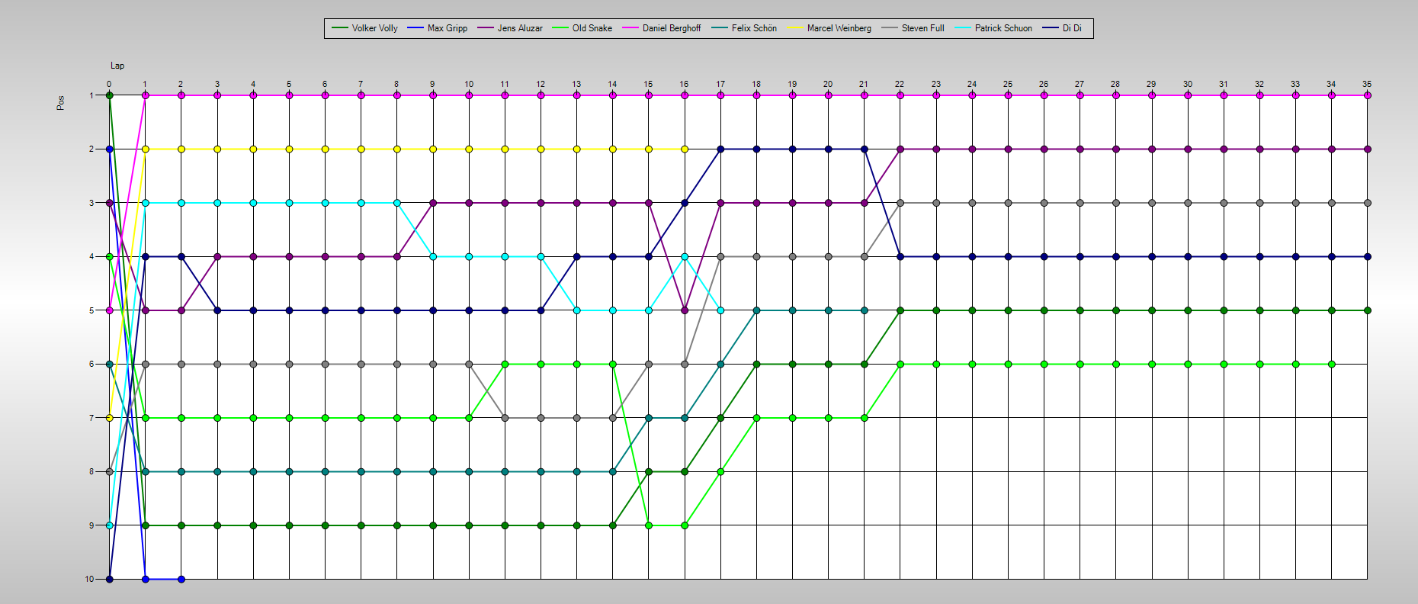
Task: Click Volker Volly's marker at lap 35
Action: (1368, 310)
